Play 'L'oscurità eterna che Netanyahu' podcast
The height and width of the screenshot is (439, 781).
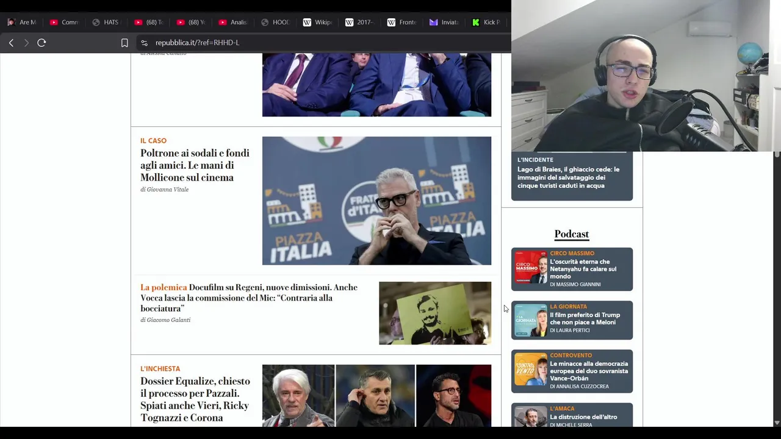tap(583, 269)
